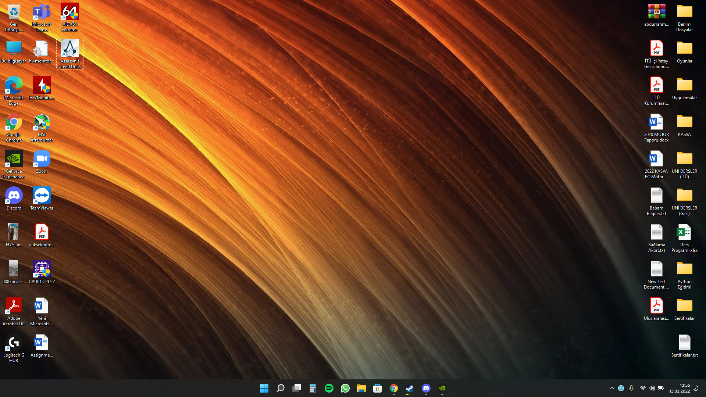This screenshot has width=706, height=397.
Task: Select the GeForce Experience shortcut
Action: 14,159
